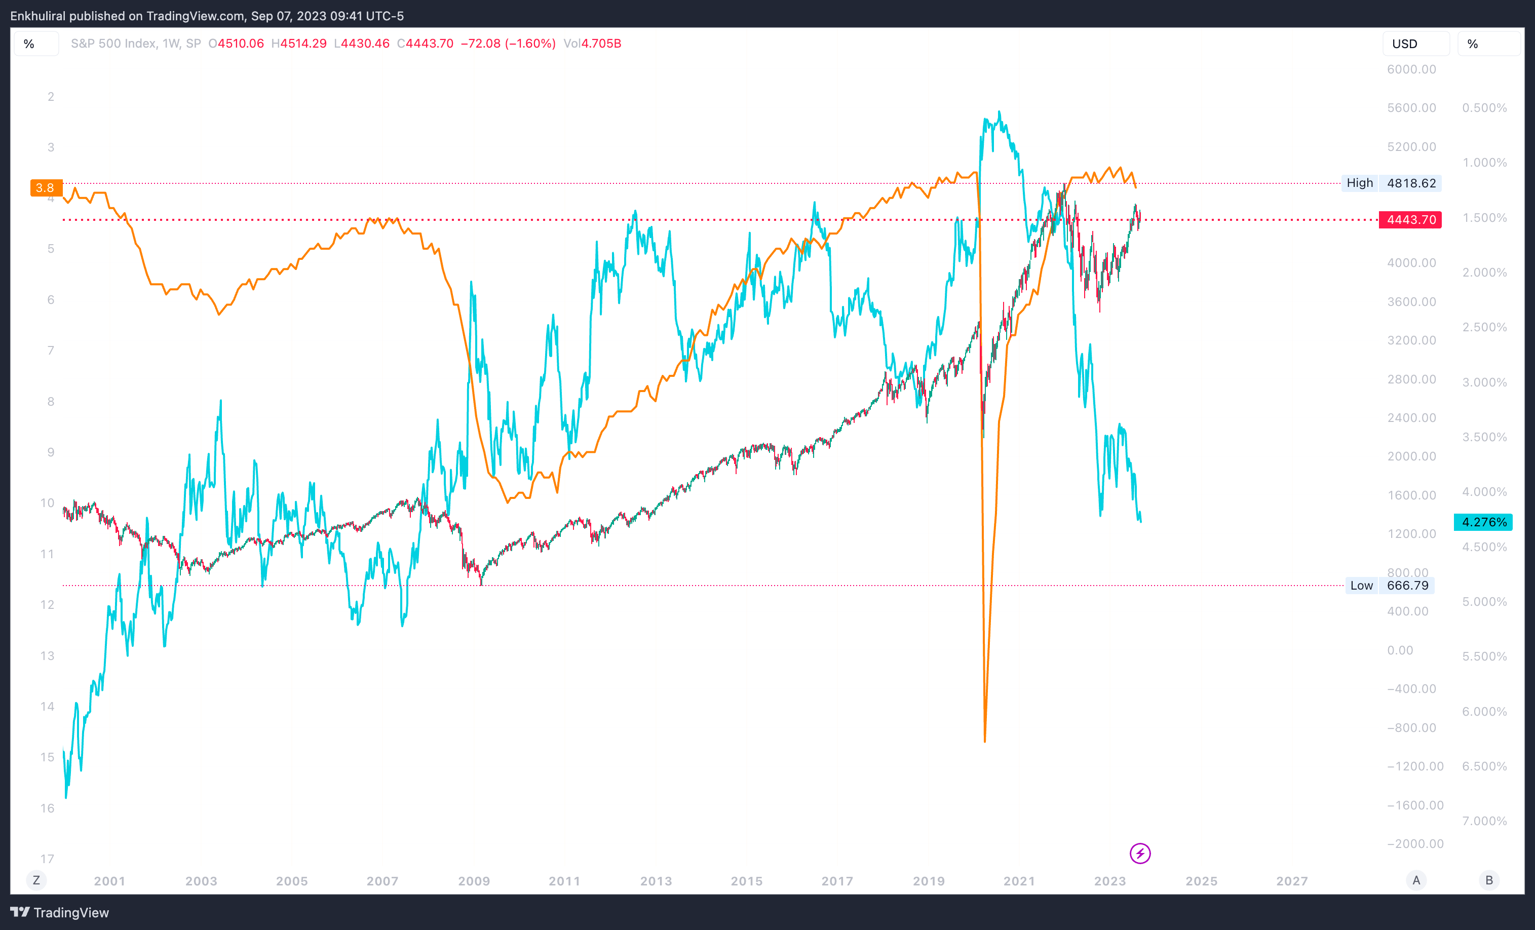Click the red 4443.70 last price label
Screen dimensions: 1535x930
(1410, 220)
